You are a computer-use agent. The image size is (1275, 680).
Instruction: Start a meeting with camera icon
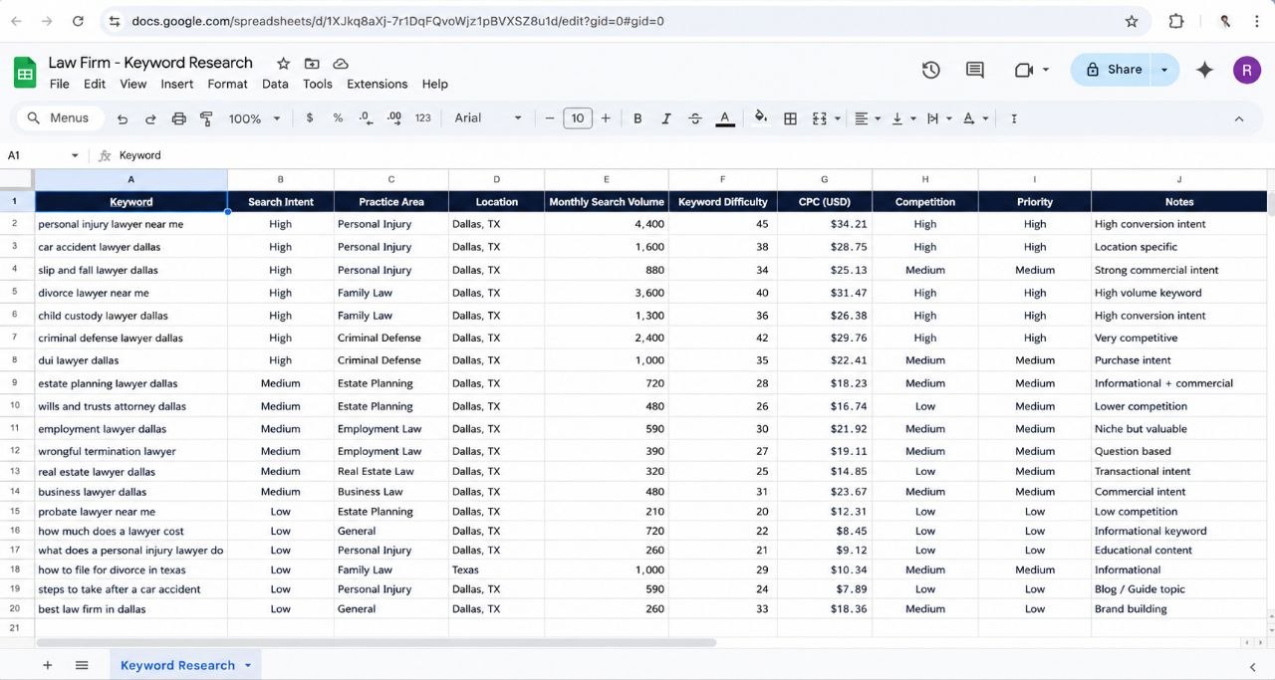pyautogui.click(x=1024, y=70)
